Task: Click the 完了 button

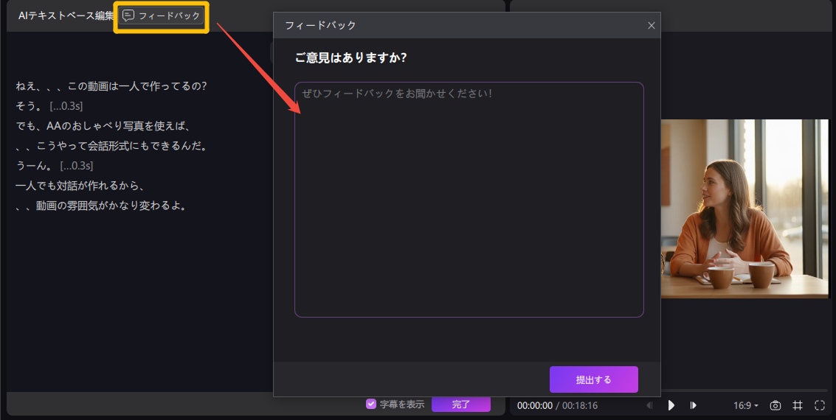Action: (x=460, y=404)
